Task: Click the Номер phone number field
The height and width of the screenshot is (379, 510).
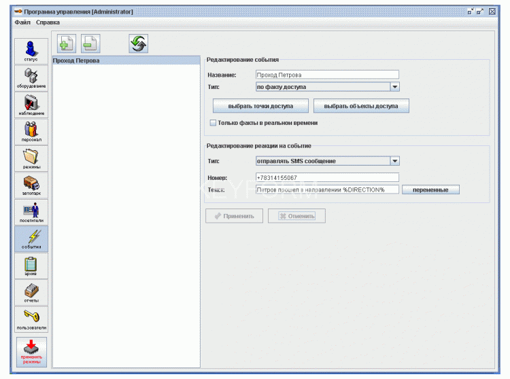Action: (x=326, y=177)
